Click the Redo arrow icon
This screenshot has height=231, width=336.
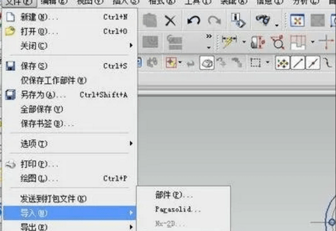pyautogui.click(x=214, y=20)
